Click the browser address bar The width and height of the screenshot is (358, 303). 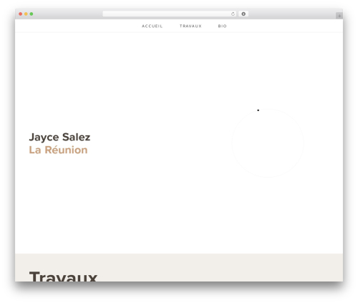coord(170,14)
